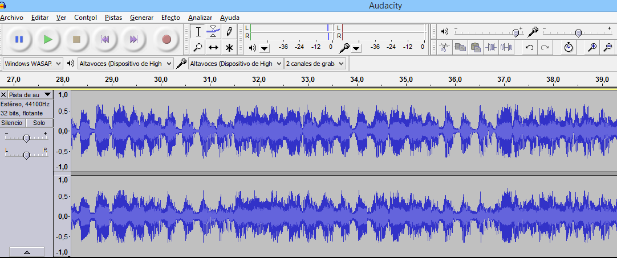Open the playback device Altavoces dropdown
Screen dimensions: 617x258
pos(125,64)
